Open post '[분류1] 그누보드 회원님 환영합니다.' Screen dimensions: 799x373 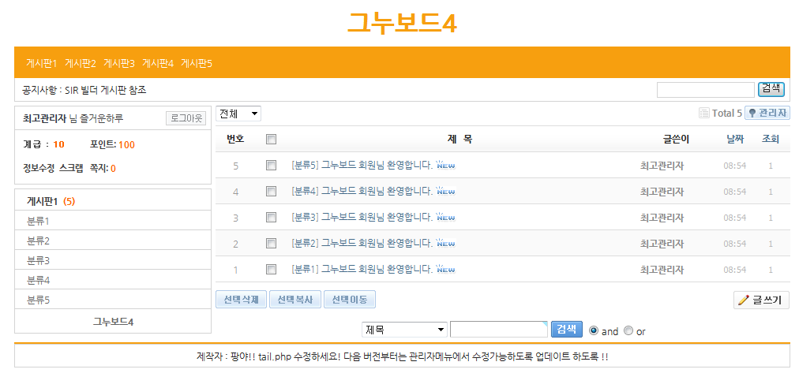point(362,269)
